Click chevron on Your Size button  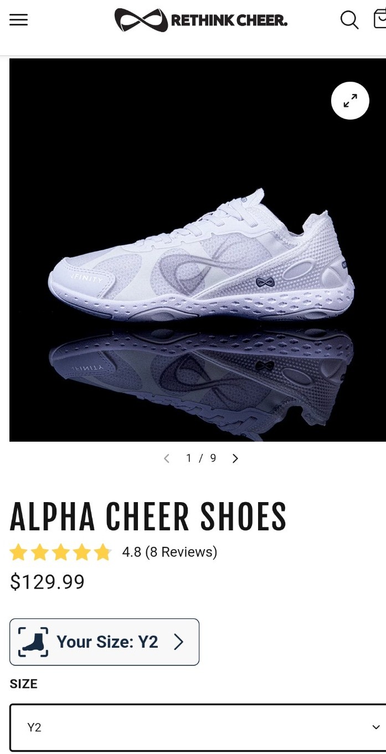pyautogui.click(x=178, y=642)
